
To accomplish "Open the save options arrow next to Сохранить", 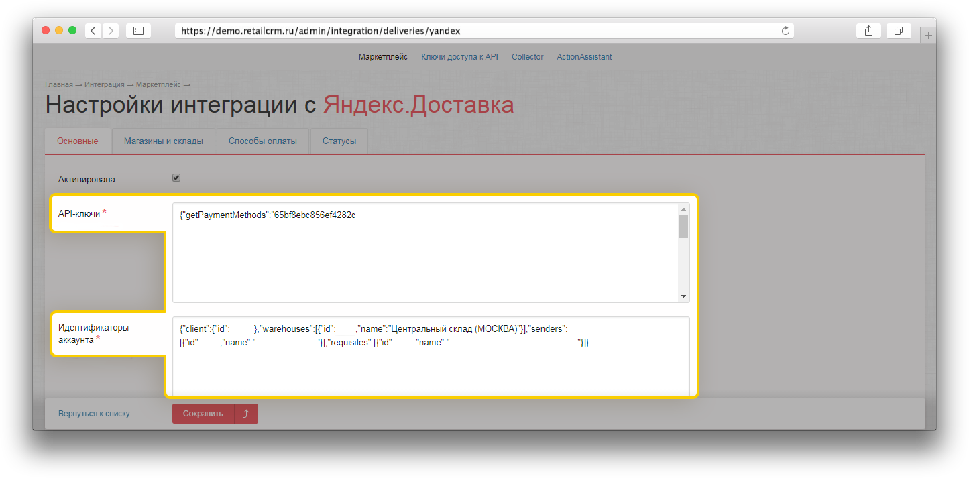I will click(246, 414).
